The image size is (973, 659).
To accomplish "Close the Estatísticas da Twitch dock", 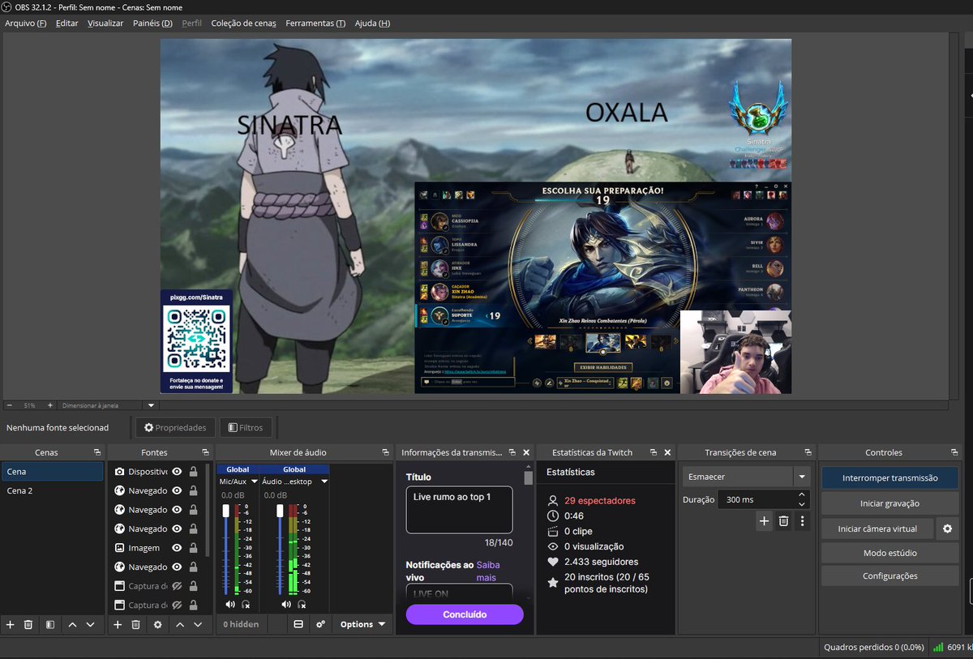I will coord(667,452).
